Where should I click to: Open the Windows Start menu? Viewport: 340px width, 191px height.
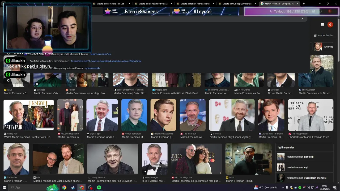click(x=4, y=188)
